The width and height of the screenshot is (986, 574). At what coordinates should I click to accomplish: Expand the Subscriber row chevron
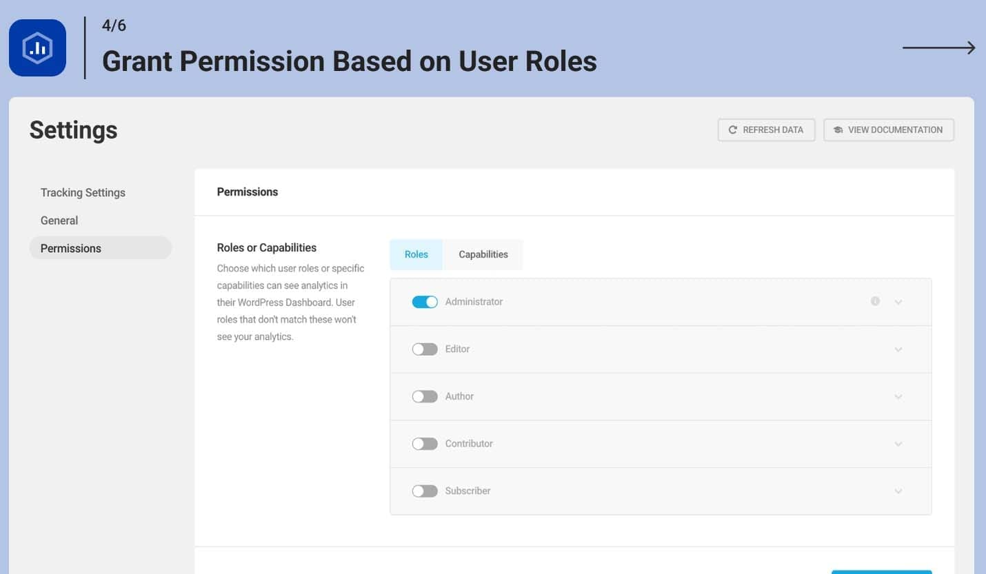(898, 491)
